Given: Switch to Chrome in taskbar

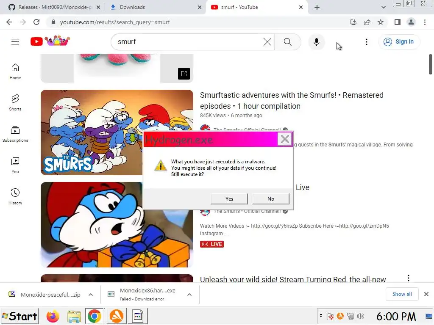Looking at the screenshot, I should [95, 316].
